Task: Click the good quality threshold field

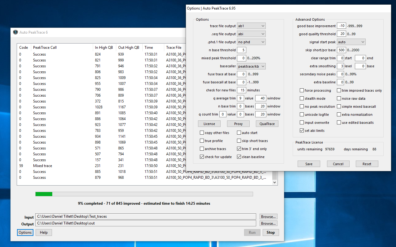Action: (342, 34)
